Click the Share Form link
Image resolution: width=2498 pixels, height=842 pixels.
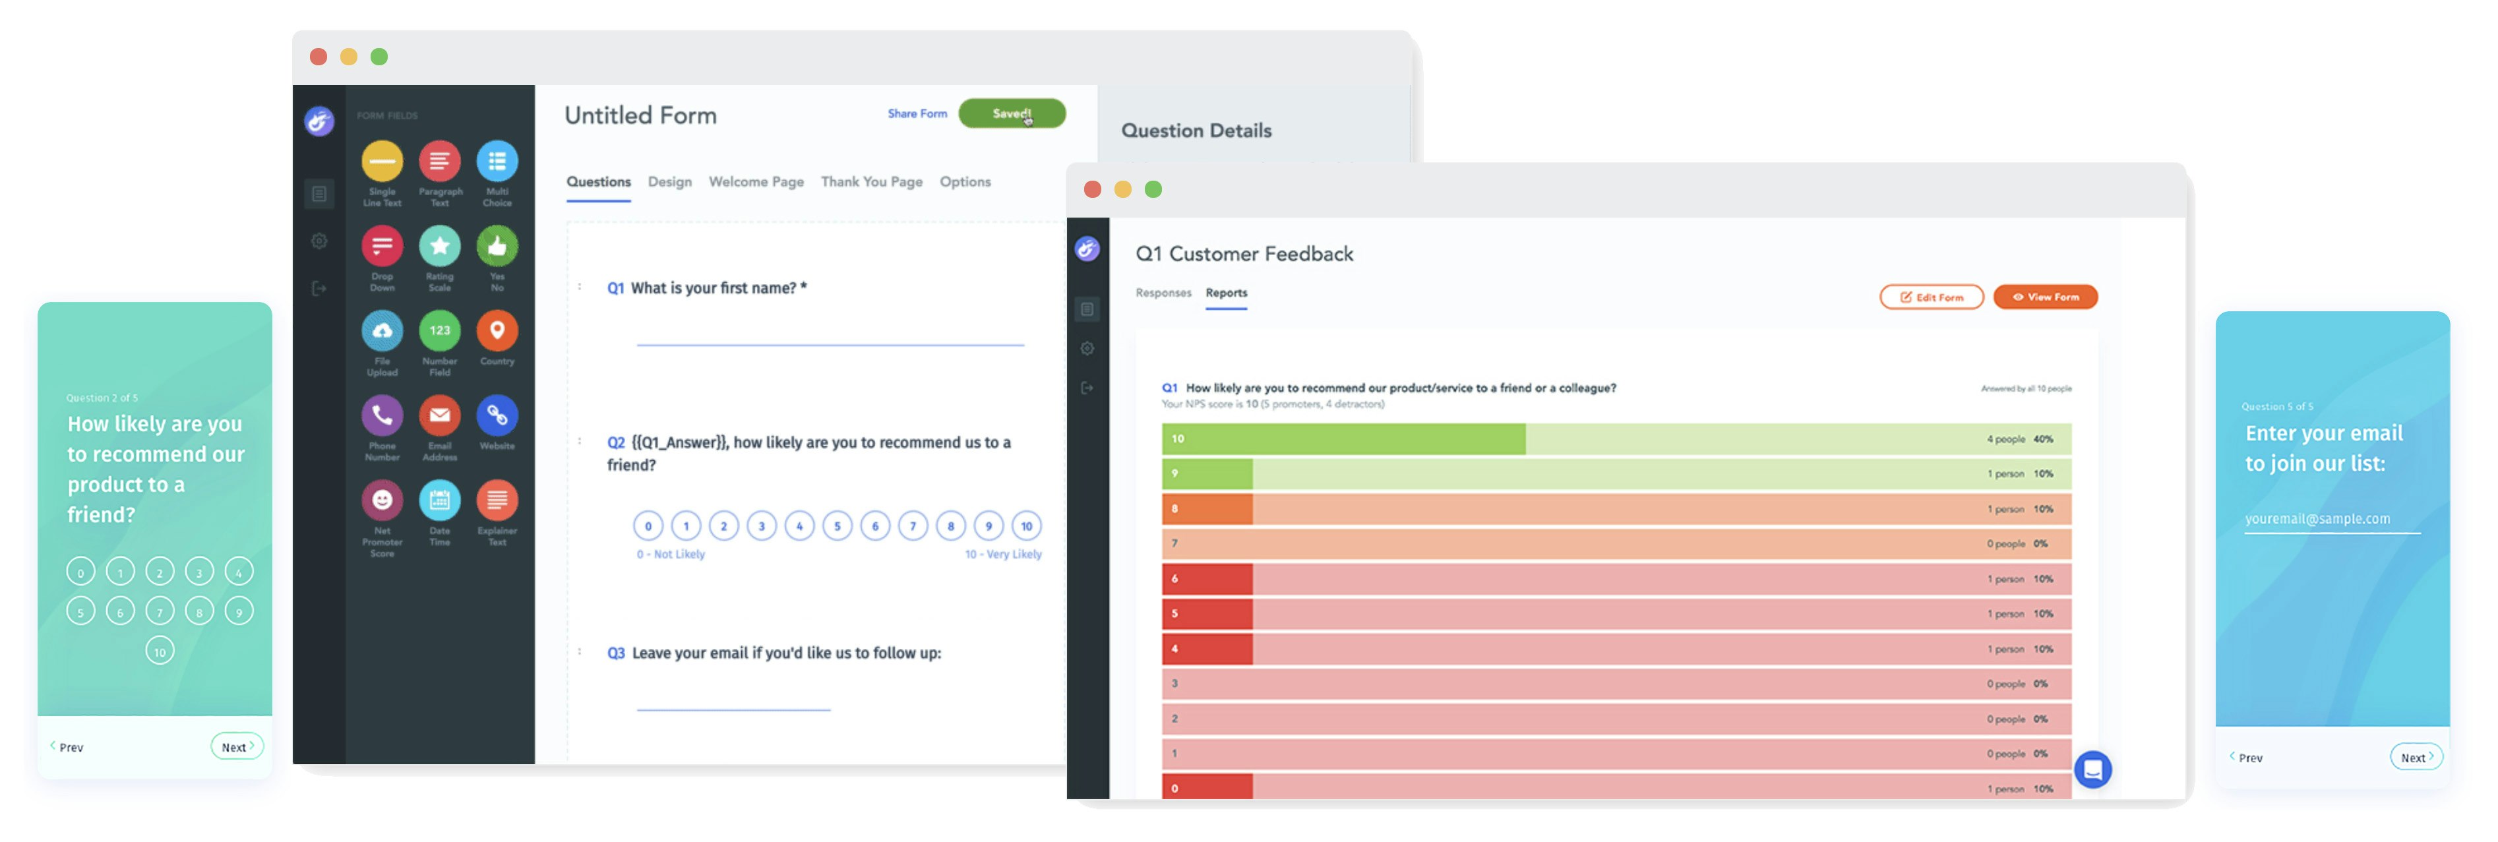click(x=917, y=113)
